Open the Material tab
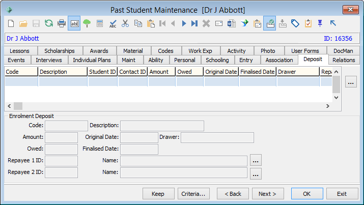364x205 pixels. (x=133, y=51)
